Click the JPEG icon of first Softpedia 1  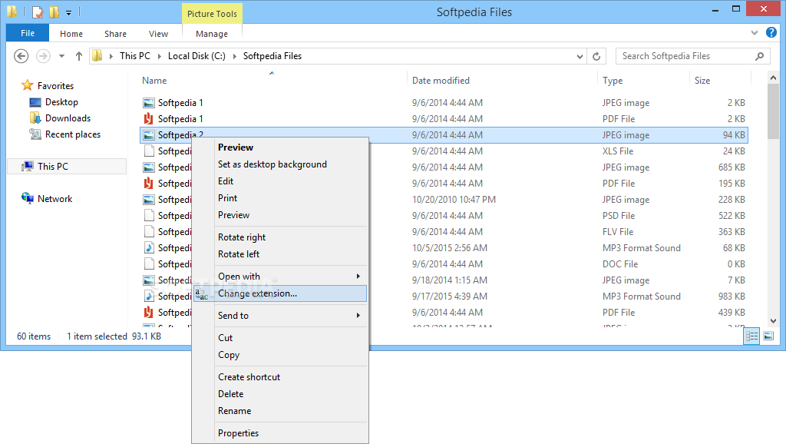[x=149, y=103]
